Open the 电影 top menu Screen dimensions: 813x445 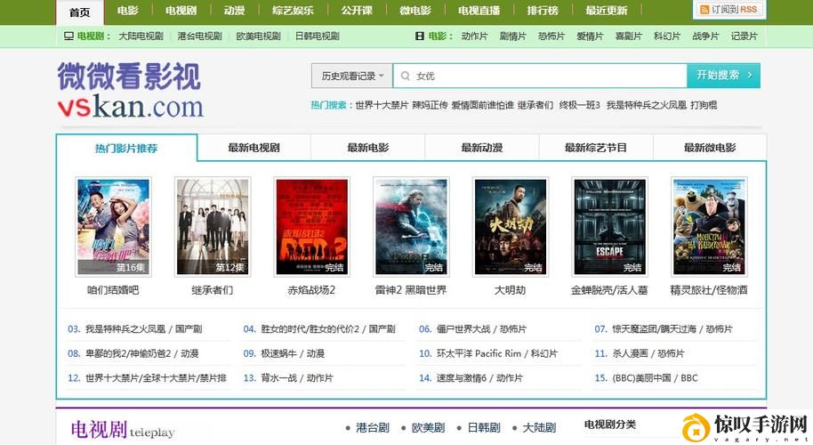(x=127, y=11)
